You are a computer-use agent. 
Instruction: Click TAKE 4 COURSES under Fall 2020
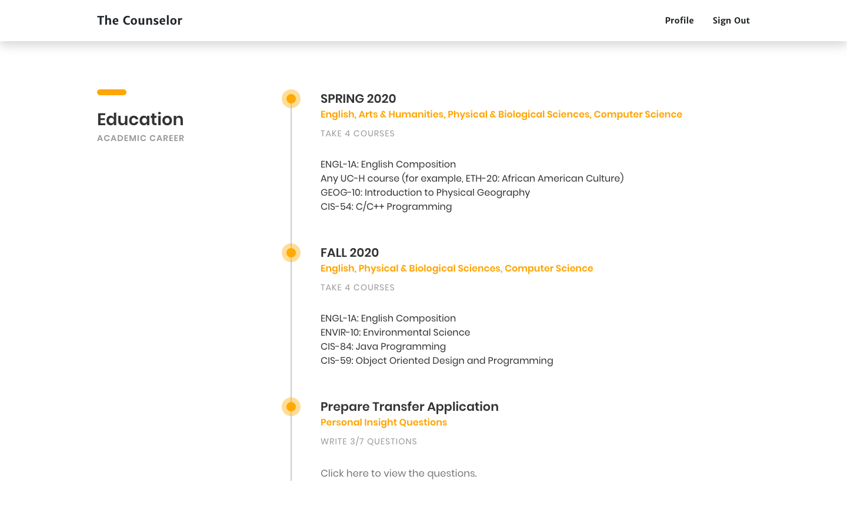(x=358, y=288)
